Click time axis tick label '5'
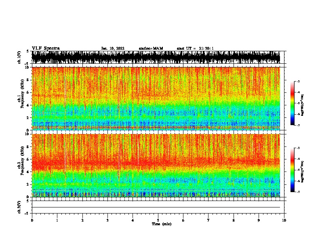320x247 pixels. [158, 220]
